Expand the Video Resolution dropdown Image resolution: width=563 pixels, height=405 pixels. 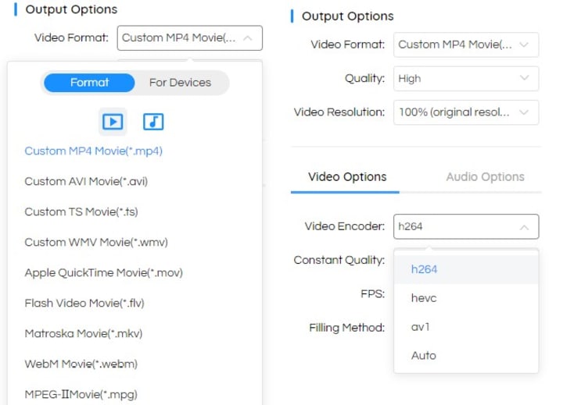[x=466, y=112]
